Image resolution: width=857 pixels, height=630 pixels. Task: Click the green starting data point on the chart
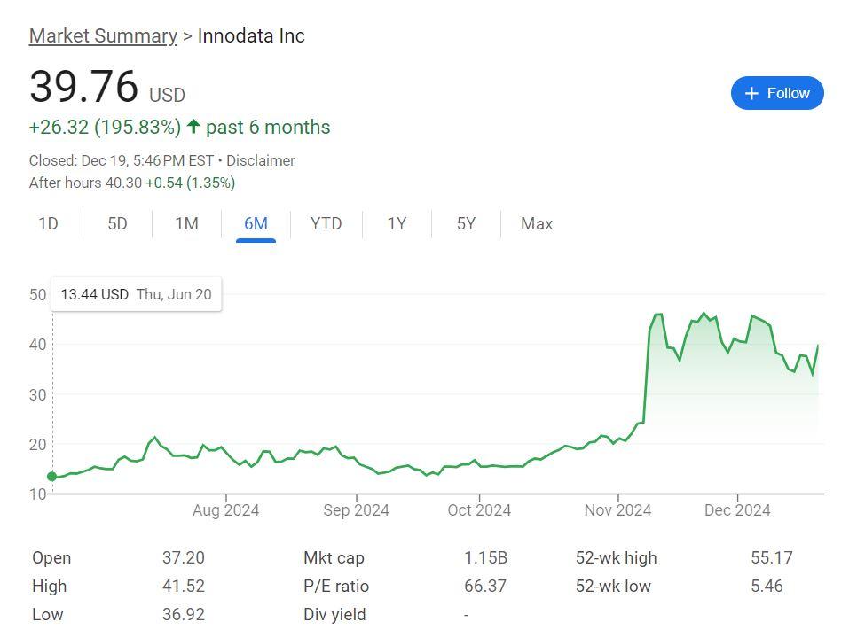point(52,476)
